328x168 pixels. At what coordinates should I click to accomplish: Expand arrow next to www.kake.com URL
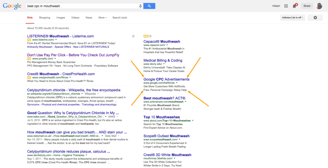click(106, 117)
